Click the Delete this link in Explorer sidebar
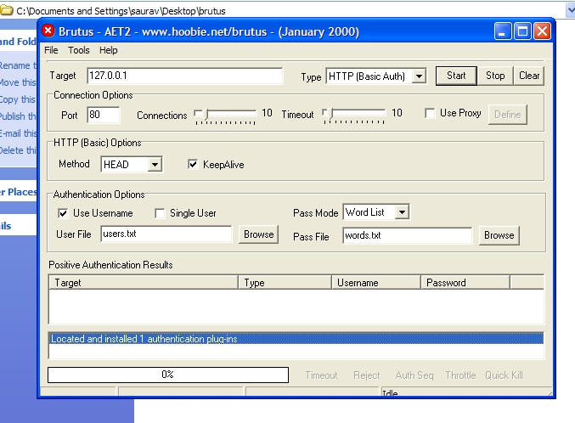Image resolution: width=575 pixels, height=423 pixels. point(18,150)
